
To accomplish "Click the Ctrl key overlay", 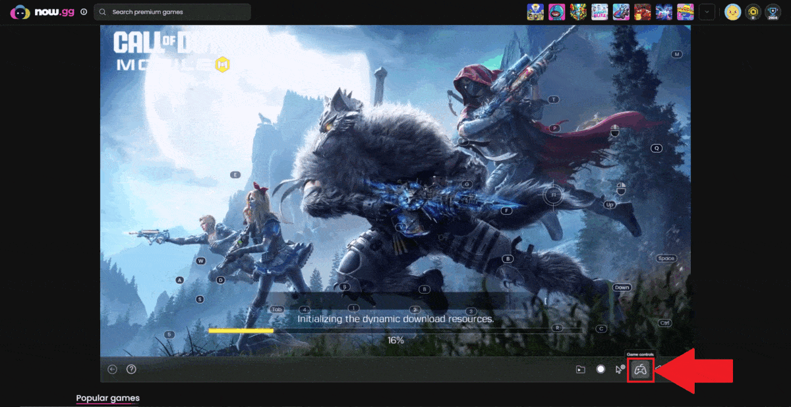I will tap(665, 323).
